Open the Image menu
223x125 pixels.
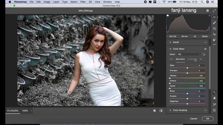(x=47, y=2)
